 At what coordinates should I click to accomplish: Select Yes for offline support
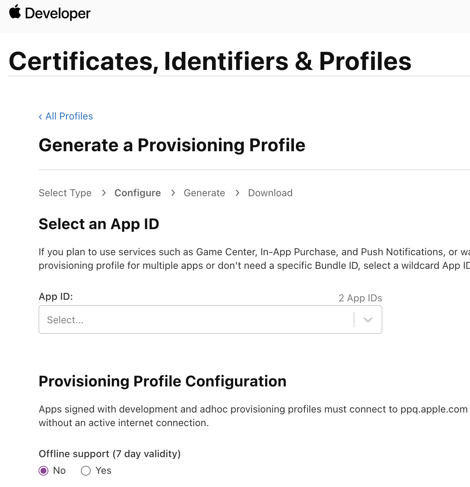86,471
